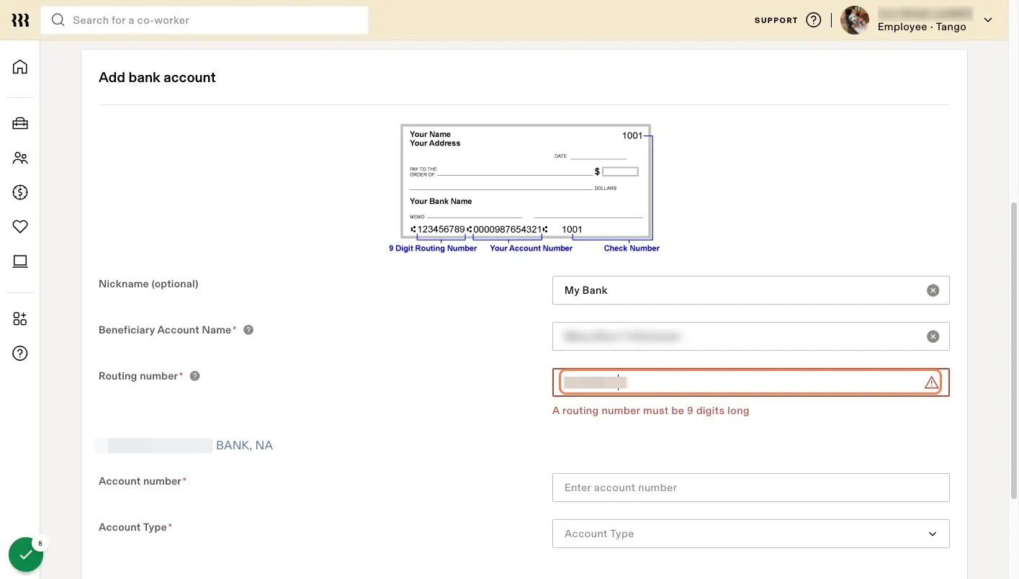Open the briefcase sidebar icon
1019x579 pixels.
pos(20,123)
